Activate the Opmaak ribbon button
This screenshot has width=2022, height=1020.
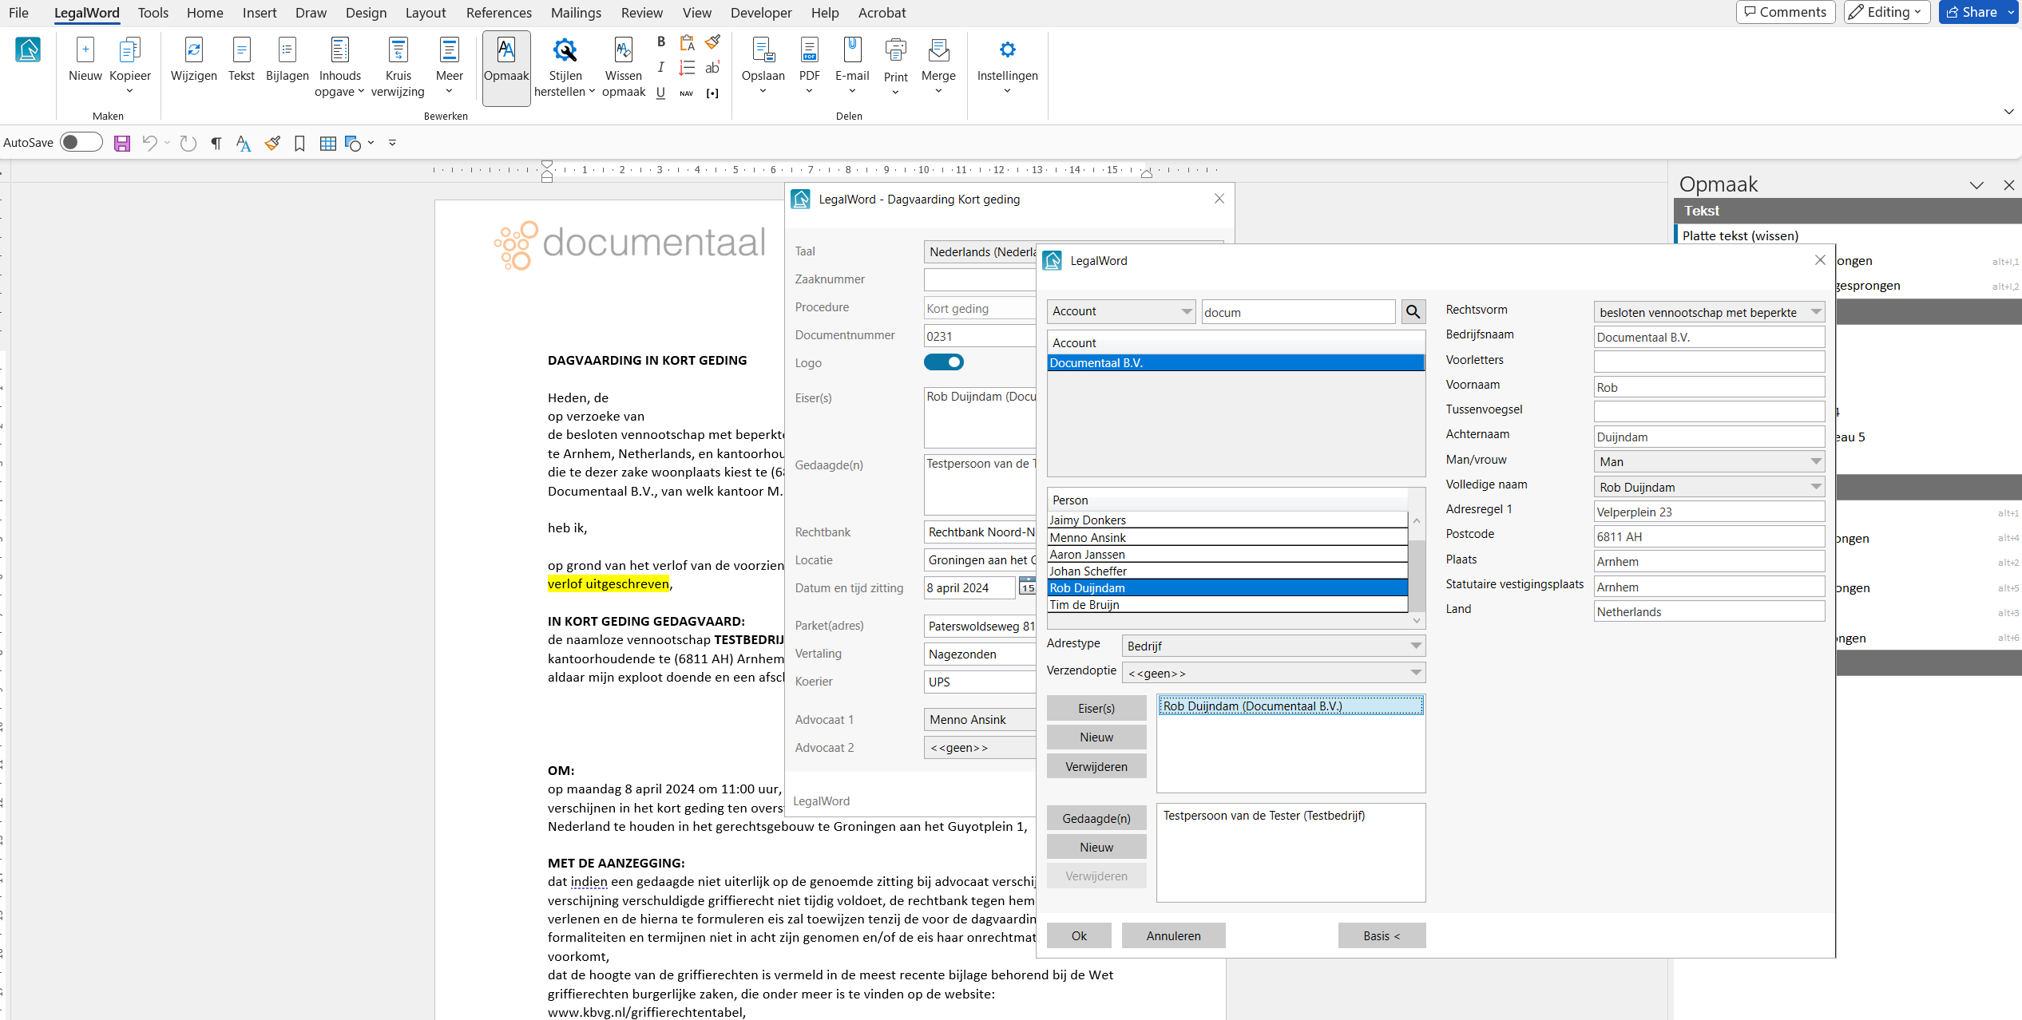[x=506, y=67]
